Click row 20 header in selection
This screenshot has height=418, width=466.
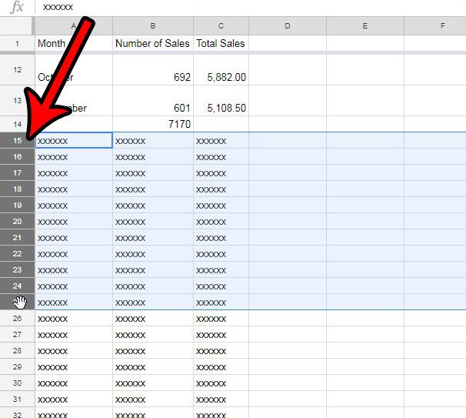tap(17, 222)
